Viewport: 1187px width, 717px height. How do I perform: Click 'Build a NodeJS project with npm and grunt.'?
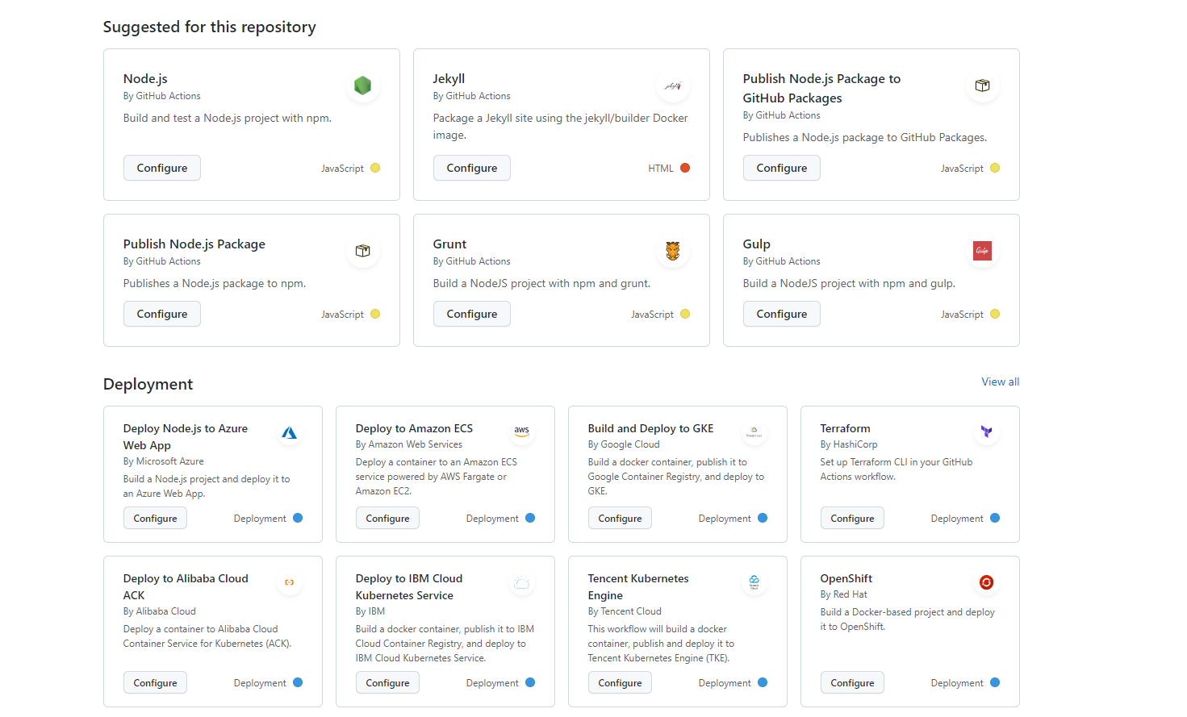click(x=541, y=283)
